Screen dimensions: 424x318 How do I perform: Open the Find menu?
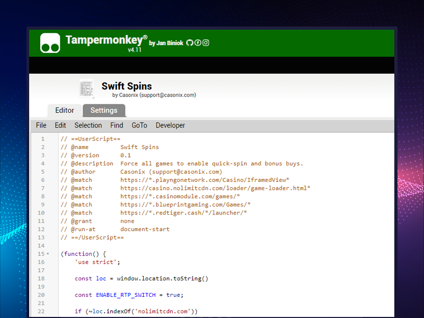pyautogui.click(x=117, y=126)
